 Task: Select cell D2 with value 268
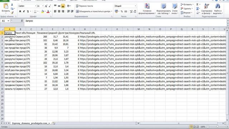coord(42,37)
